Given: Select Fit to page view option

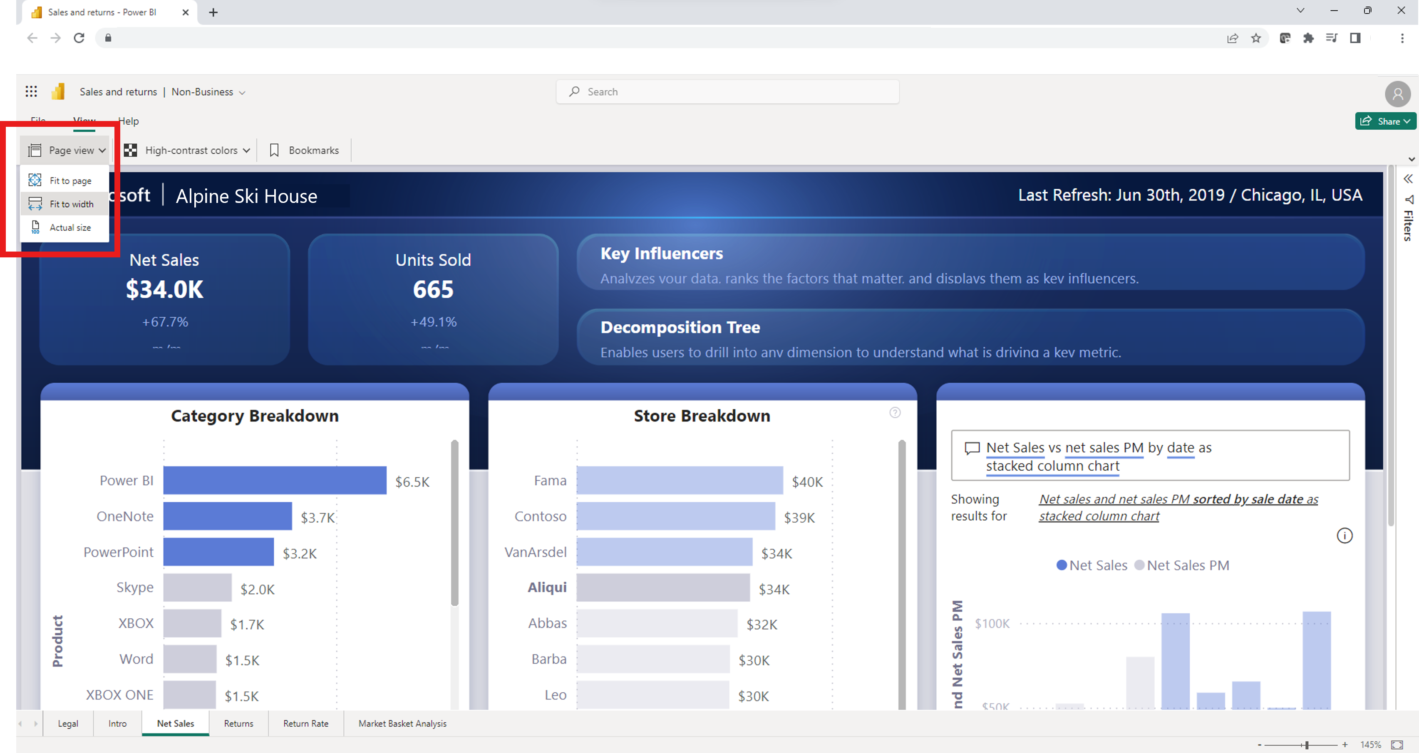Looking at the screenshot, I should 69,180.
